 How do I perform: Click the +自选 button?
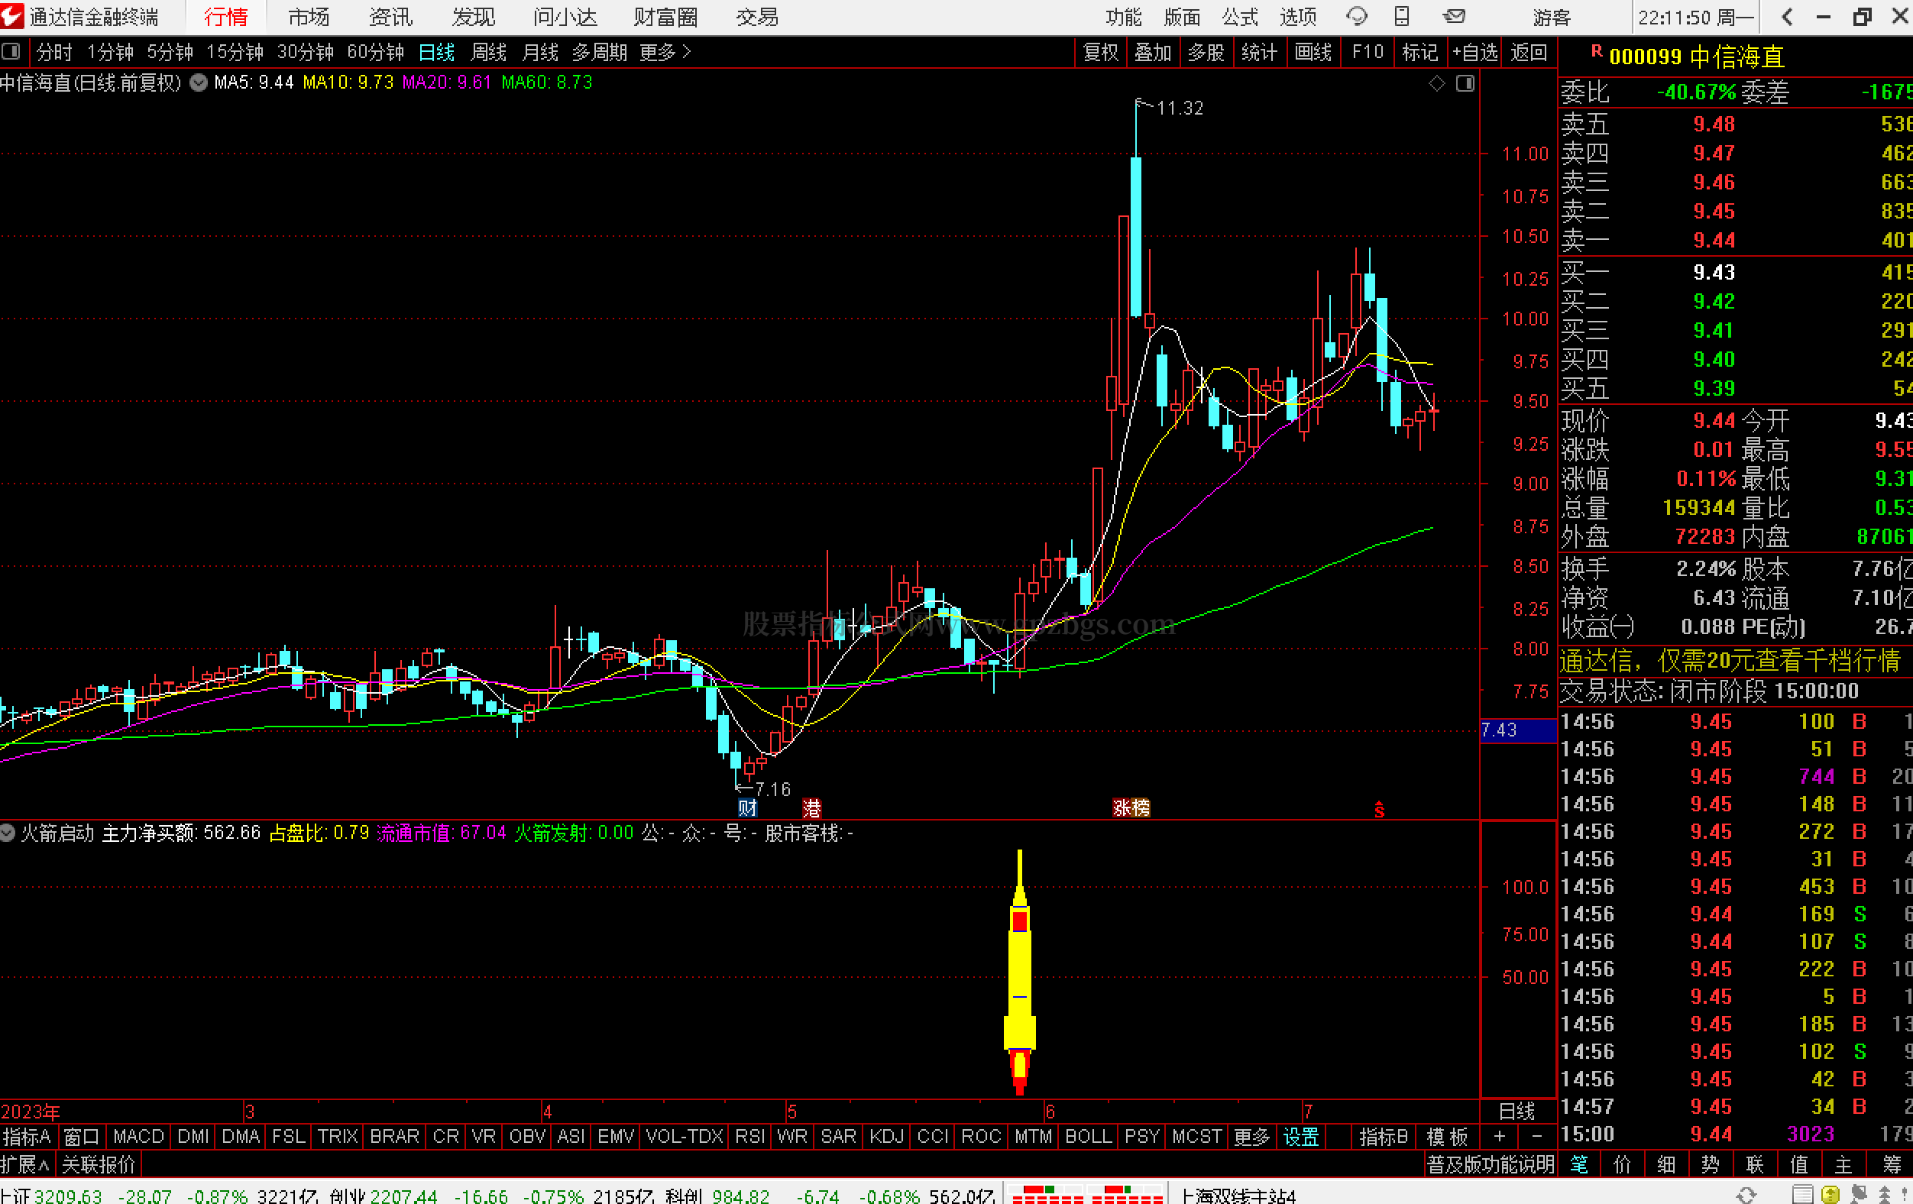1474,53
